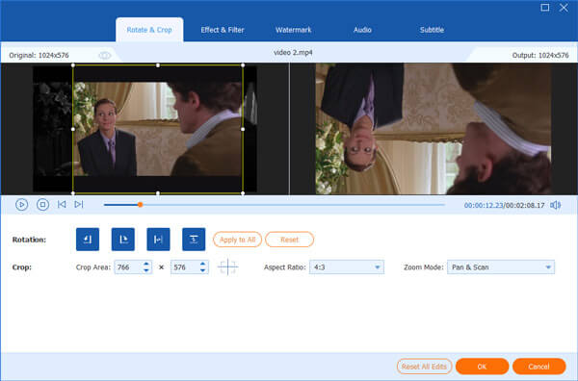Increase crop height value
Screen dimensions: 578x381
click(202, 264)
